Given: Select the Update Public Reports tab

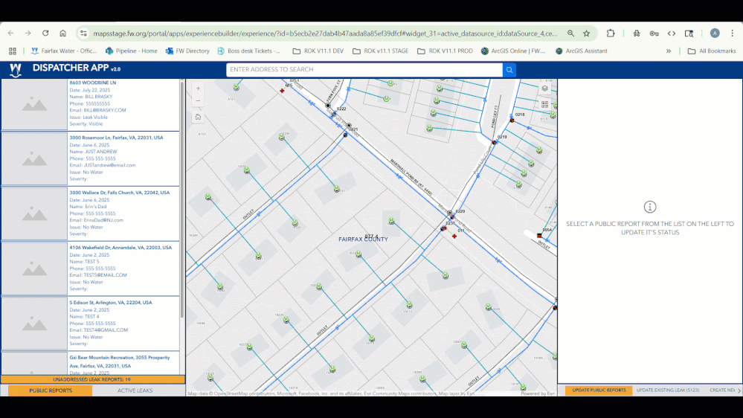Looking at the screenshot, I should (599, 390).
